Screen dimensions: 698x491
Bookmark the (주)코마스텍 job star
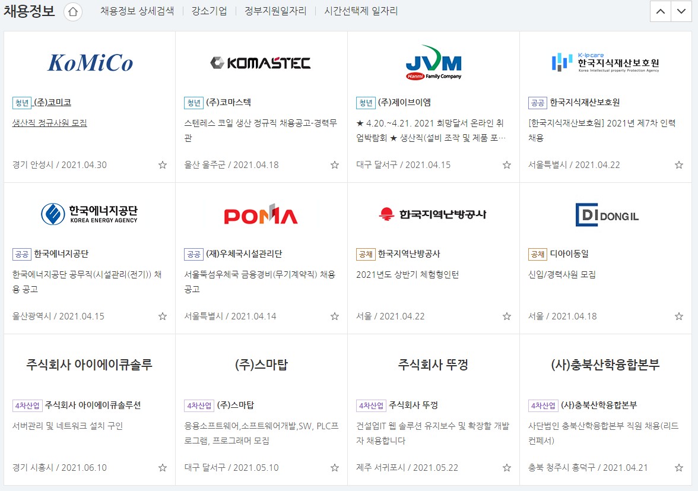[x=335, y=165]
